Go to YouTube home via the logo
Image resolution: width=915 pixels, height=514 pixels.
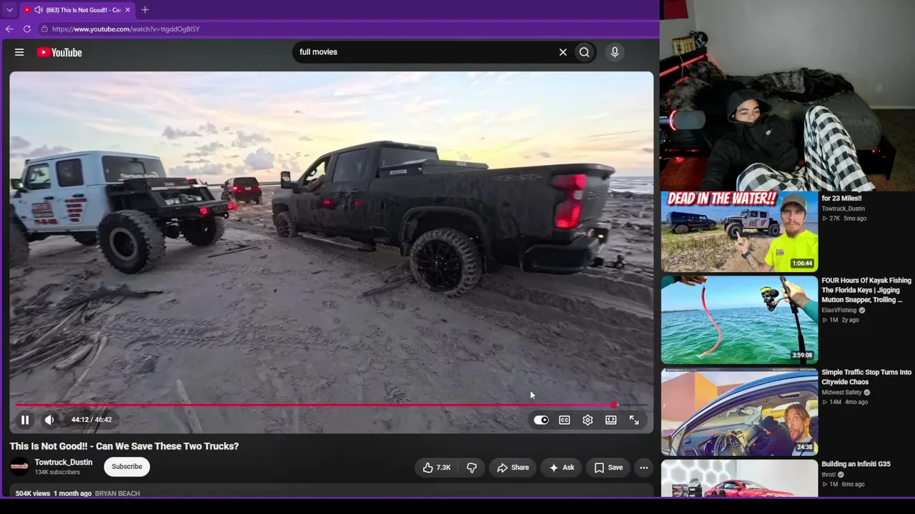coord(59,52)
